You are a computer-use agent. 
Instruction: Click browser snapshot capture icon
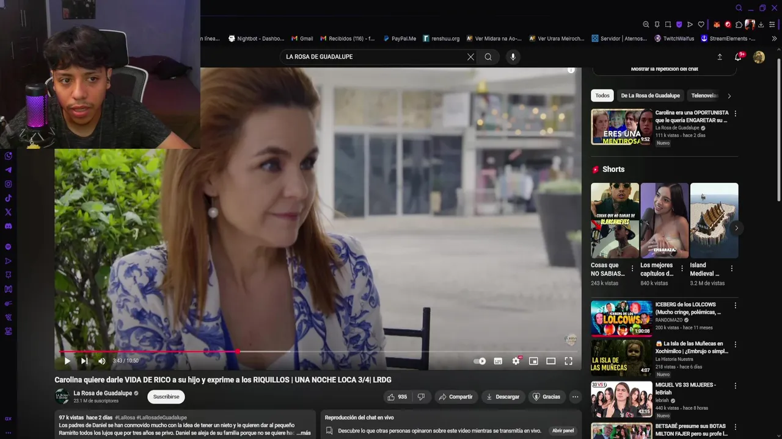pos(668,24)
